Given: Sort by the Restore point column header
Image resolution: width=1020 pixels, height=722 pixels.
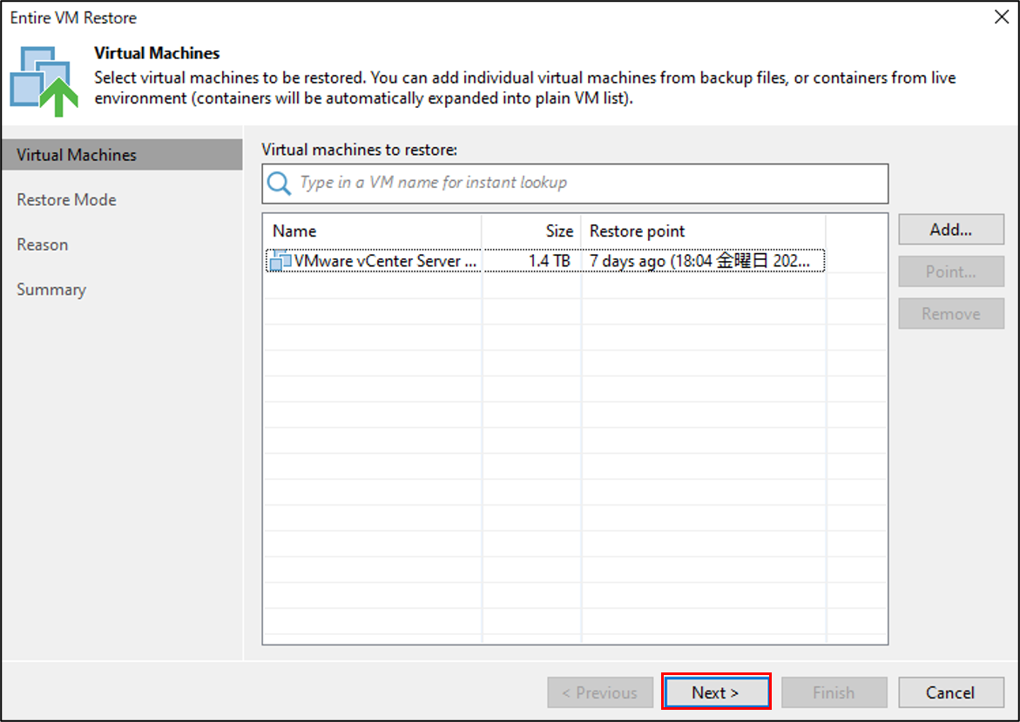Looking at the screenshot, I should tap(703, 231).
